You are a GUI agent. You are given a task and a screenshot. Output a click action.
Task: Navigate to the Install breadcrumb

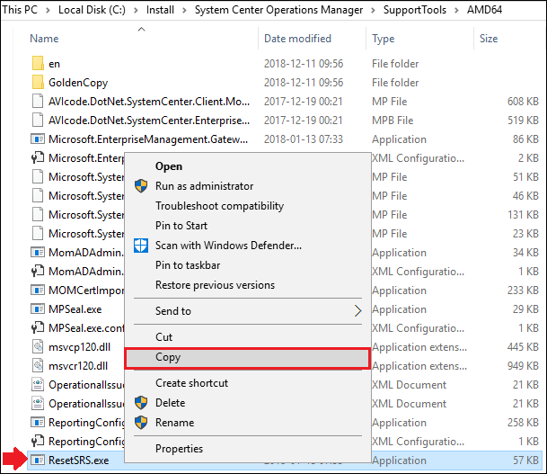(160, 10)
